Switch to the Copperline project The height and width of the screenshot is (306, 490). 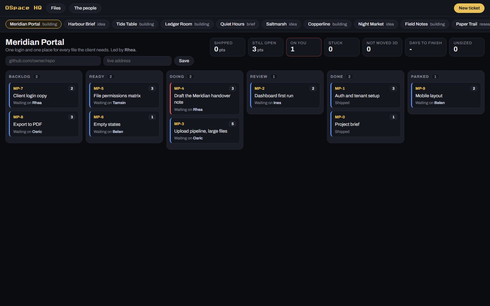327,24
